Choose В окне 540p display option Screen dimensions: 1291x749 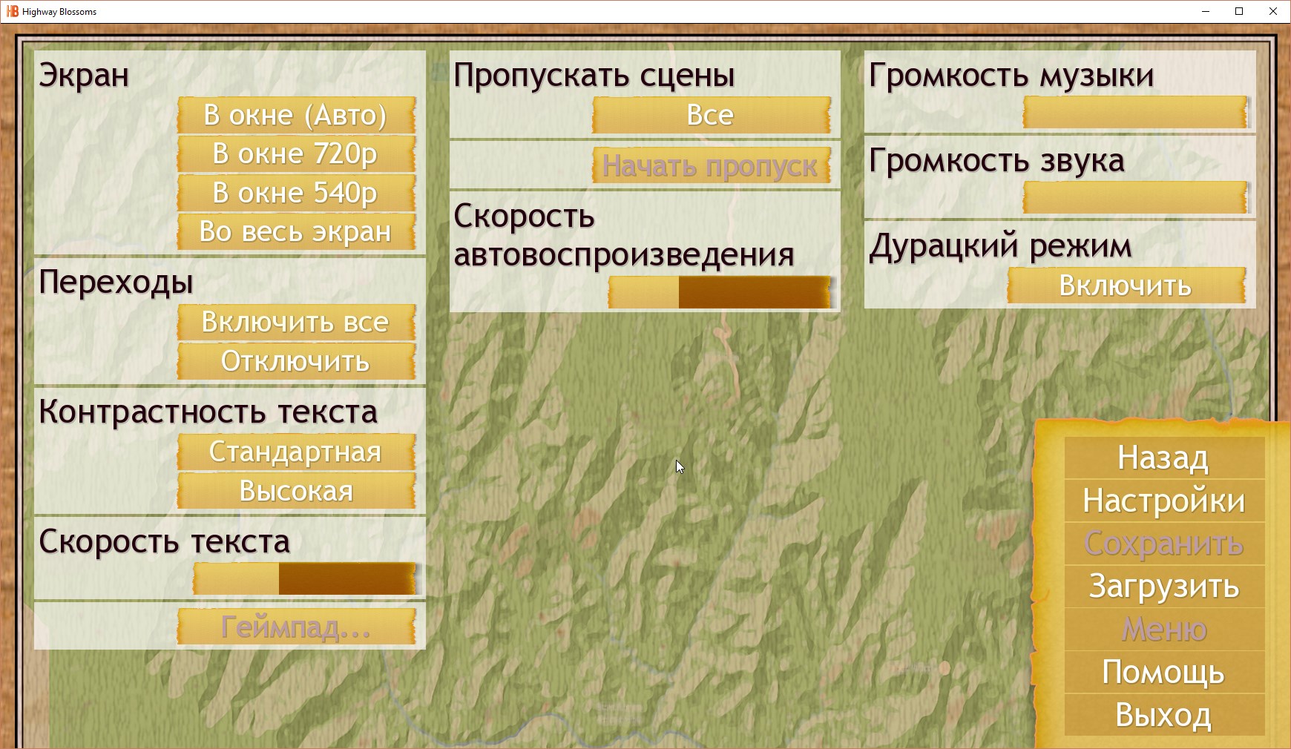(296, 193)
